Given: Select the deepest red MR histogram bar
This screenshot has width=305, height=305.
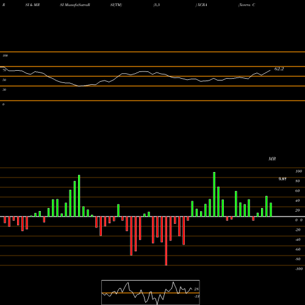Looking at the screenshot, I should point(166,241).
